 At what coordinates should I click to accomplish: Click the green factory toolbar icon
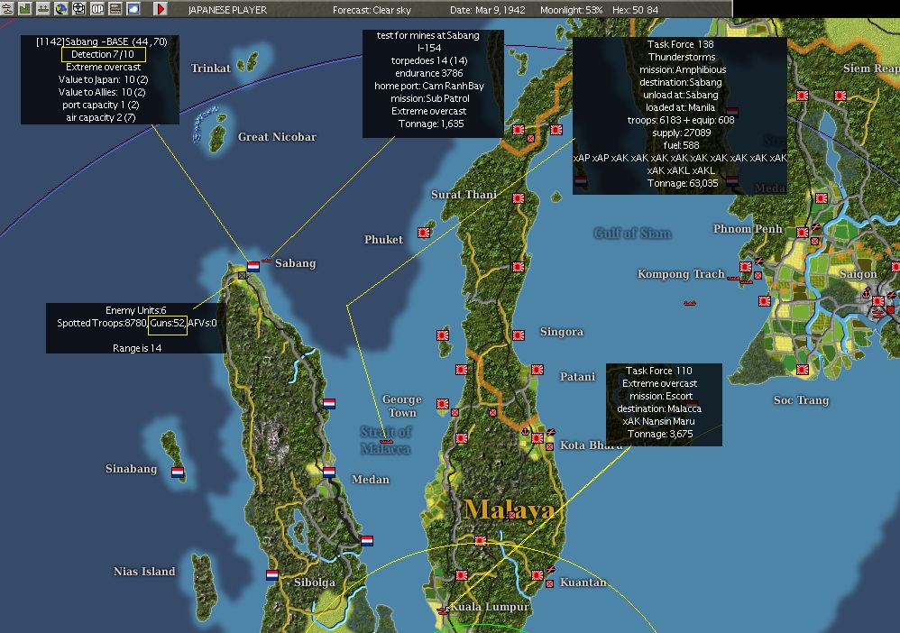point(24,9)
